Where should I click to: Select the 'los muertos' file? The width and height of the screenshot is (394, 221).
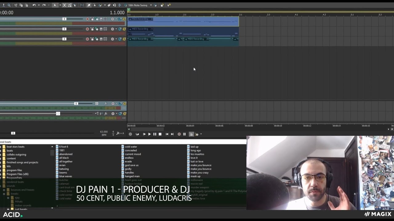coord(197,154)
